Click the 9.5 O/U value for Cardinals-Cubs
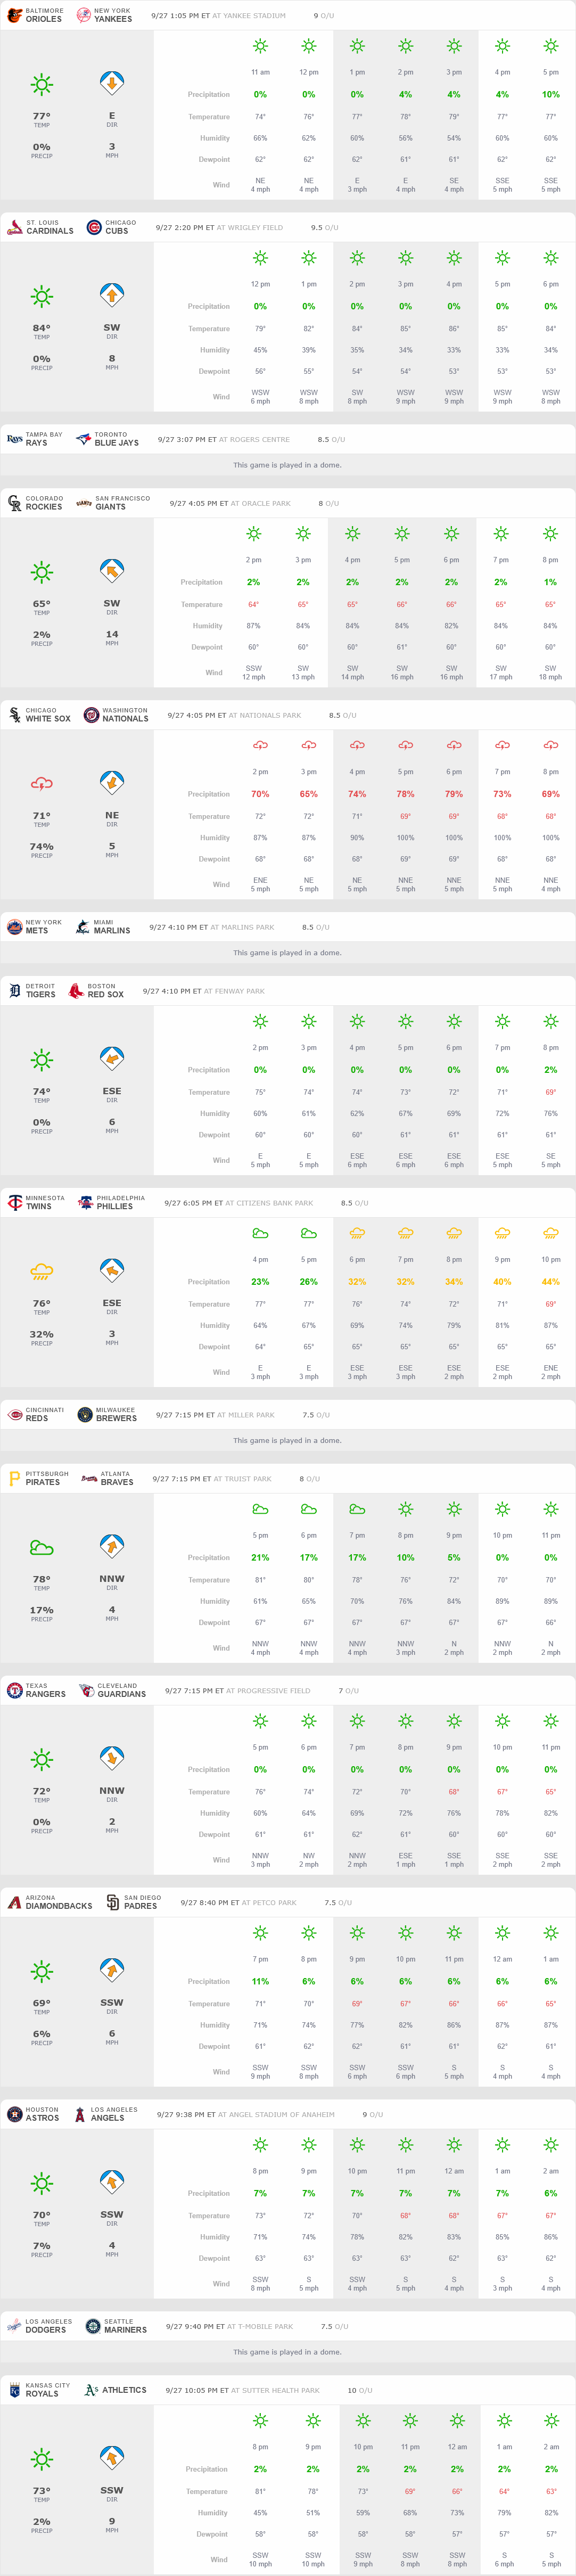Screen dimensions: 576x2576 (316, 228)
